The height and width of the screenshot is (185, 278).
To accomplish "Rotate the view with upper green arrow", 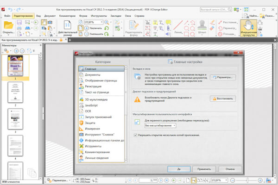I will pos(107,28).
